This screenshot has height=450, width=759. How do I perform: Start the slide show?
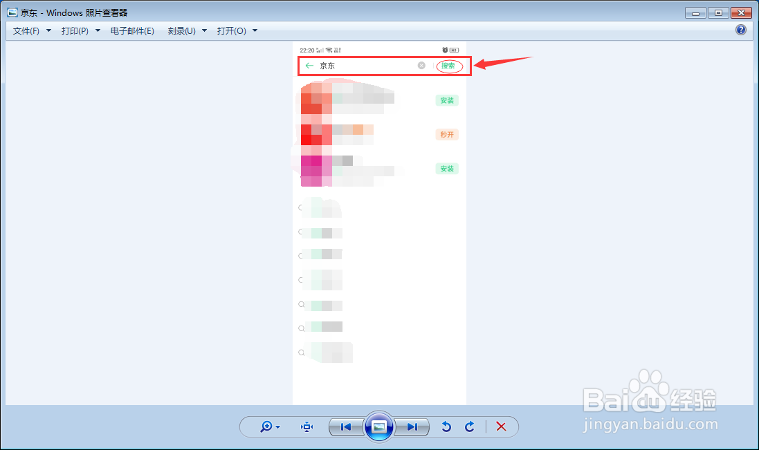(x=378, y=426)
